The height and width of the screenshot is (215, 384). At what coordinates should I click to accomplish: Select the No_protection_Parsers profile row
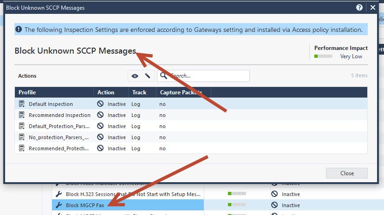[x=191, y=137]
